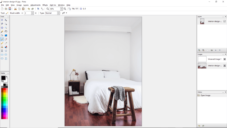
Task: Close interior-design image in Images panel
Action: click(224, 66)
